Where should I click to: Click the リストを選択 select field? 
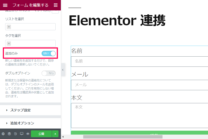tap(30, 27)
